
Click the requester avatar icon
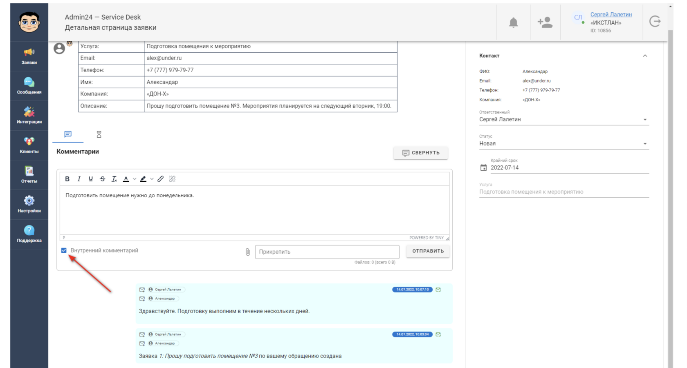[59, 49]
